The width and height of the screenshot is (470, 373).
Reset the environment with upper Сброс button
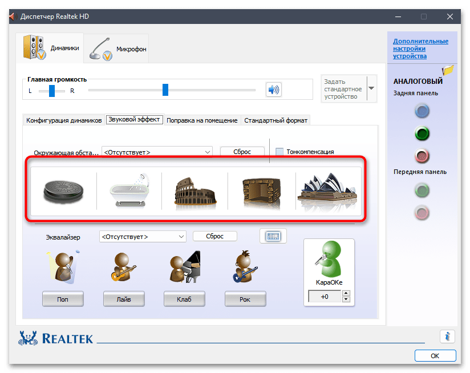tap(242, 152)
